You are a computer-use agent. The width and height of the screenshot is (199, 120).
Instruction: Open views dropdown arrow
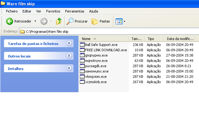(x=124, y=21)
